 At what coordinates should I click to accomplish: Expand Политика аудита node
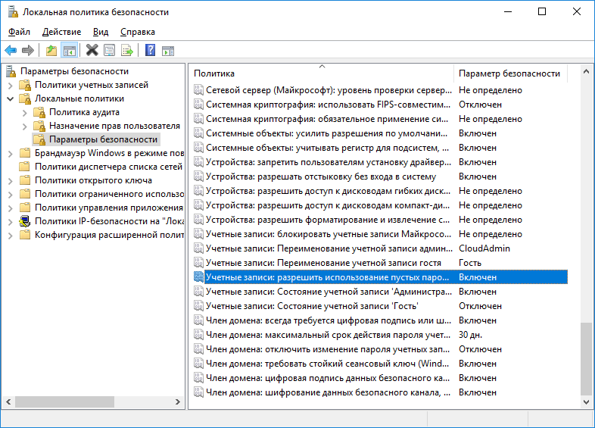tap(25, 113)
